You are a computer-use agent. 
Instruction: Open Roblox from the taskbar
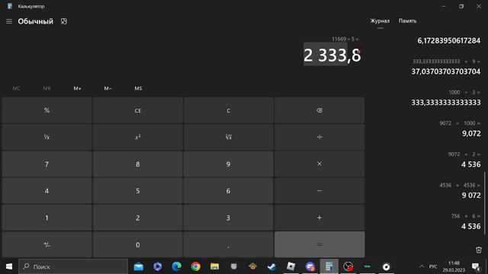291,266
